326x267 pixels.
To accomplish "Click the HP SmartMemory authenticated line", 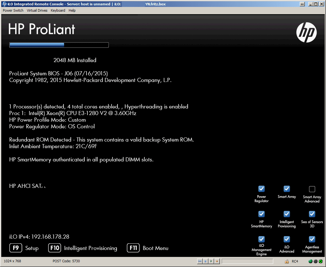I will point(81,160).
